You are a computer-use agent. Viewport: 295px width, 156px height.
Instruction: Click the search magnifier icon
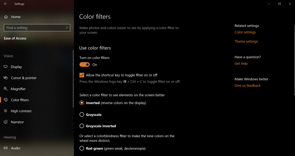[67, 28]
